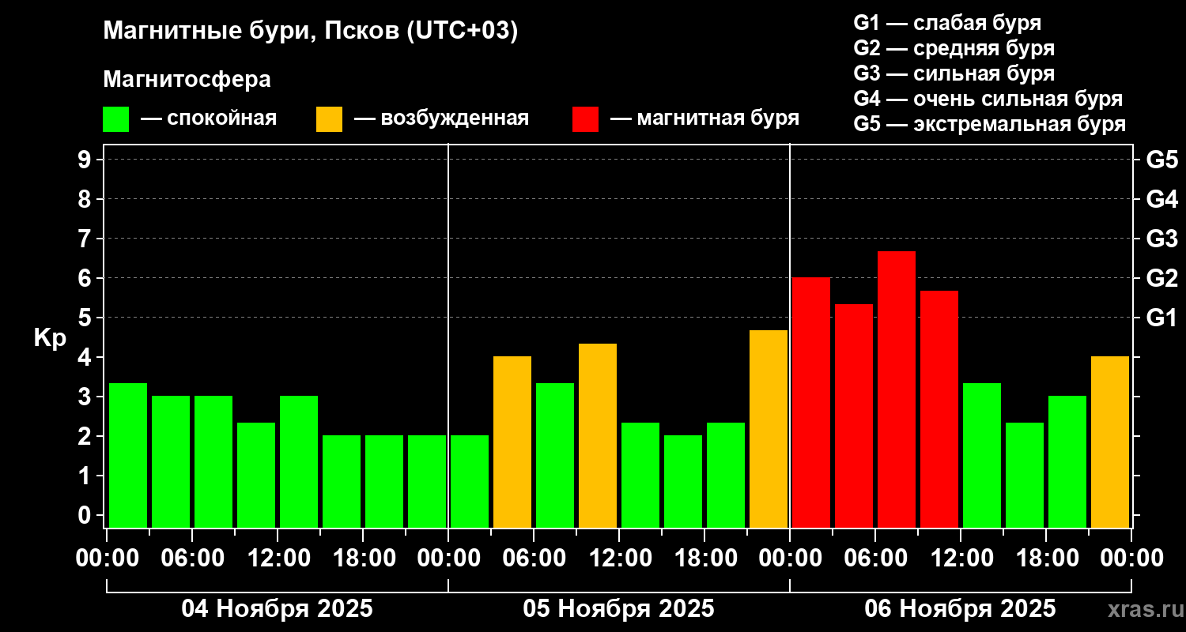This screenshot has height=632, width=1186.
Task: Click the '06 Ноября 2025' date label
Action: (x=960, y=609)
